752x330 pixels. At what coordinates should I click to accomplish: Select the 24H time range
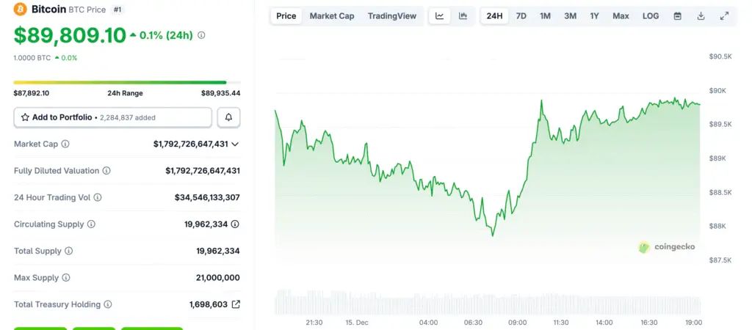[x=495, y=16]
